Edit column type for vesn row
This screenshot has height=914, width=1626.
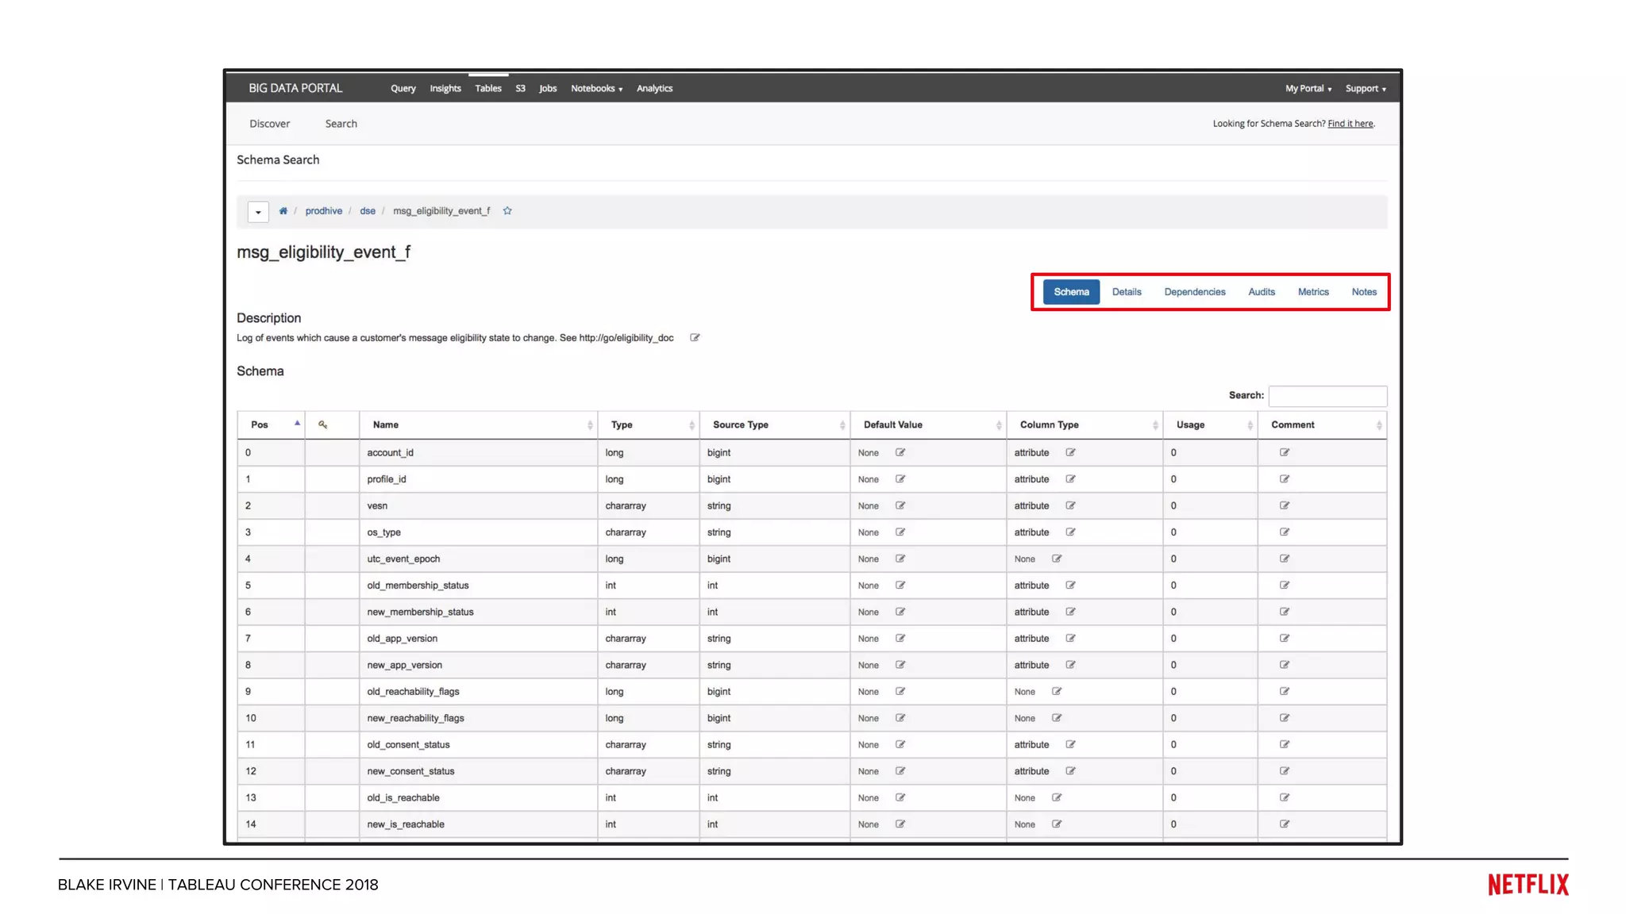click(1070, 505)
